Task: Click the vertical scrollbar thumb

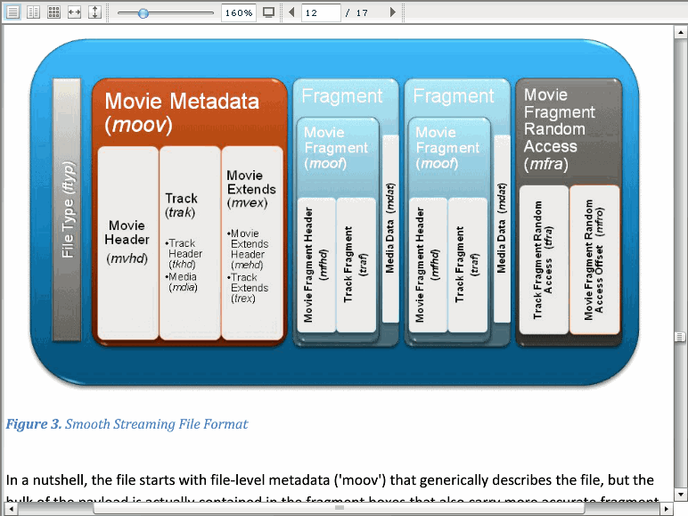Action: click(681, 337)
